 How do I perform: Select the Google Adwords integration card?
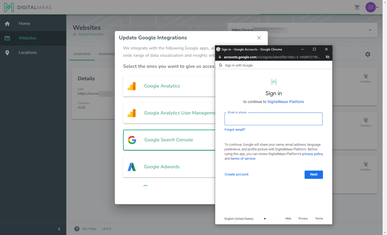[169, 167]
